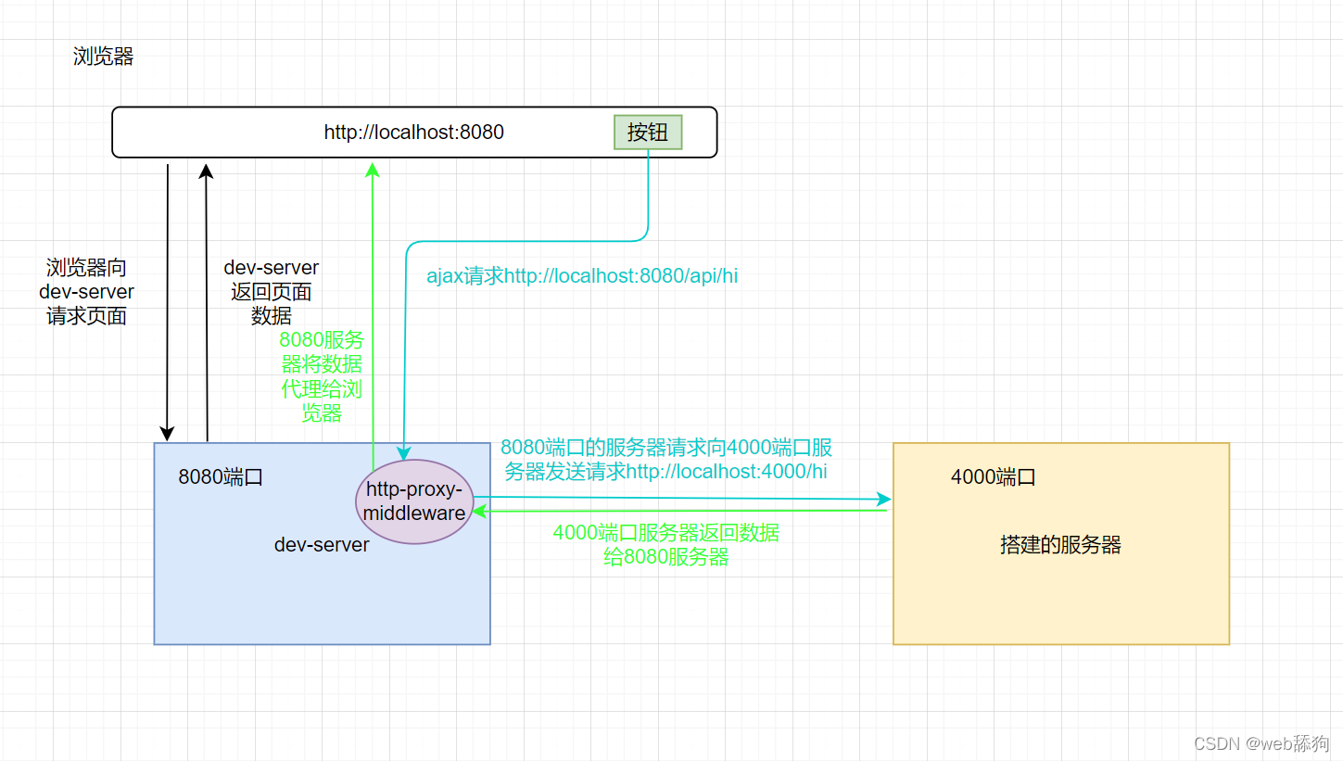
Task: Select the 8080端口 label
Action: (x=221, y=477)
